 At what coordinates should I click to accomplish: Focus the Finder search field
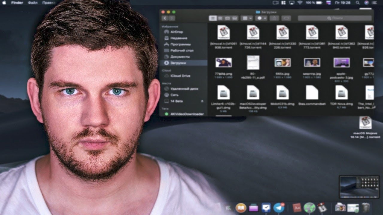[335, 18]
